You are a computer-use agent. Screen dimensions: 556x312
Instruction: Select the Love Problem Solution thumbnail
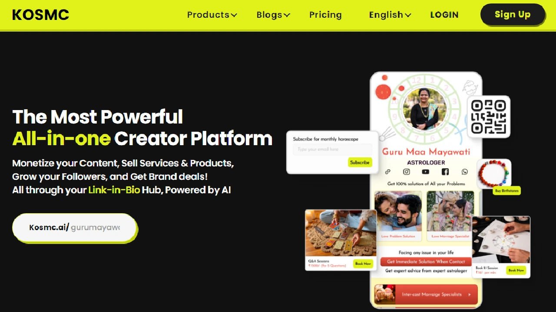398,215
